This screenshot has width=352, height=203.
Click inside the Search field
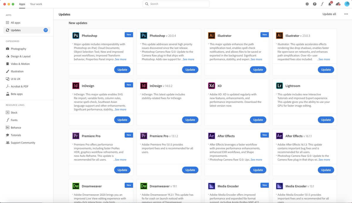176,4
